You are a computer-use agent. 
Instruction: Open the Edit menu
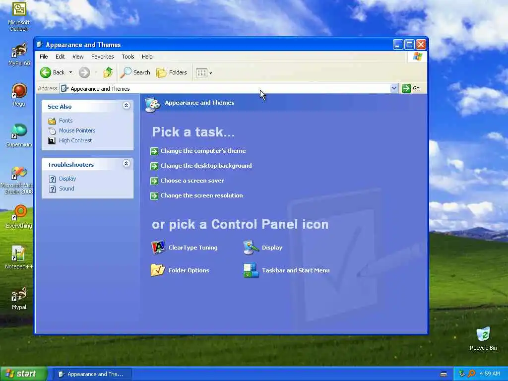pos(60,57)
